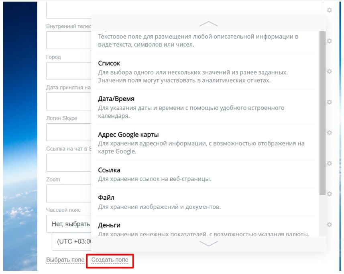Open the gear settings for Город field
This screenshot has width=344, height=274.
coord(329,71)
